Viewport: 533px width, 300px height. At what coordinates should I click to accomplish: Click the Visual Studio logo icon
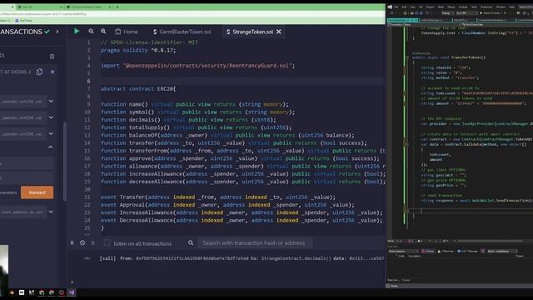[x=390, y=7]
